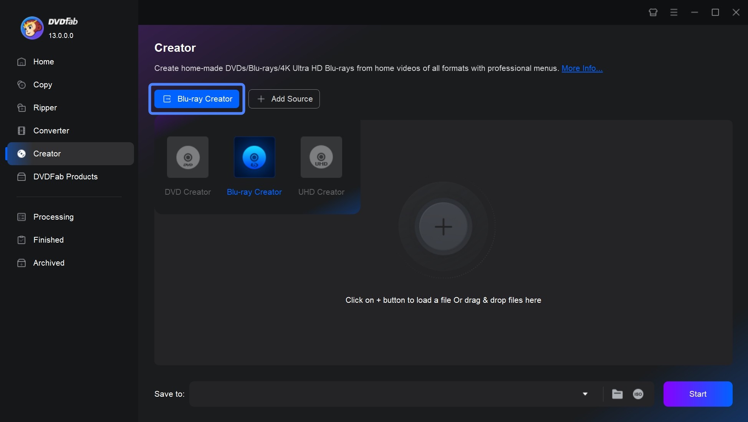Navigate to Processing queue

53,217
